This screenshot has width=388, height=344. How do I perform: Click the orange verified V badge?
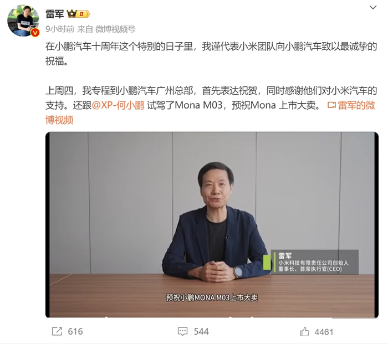[35, 32]
